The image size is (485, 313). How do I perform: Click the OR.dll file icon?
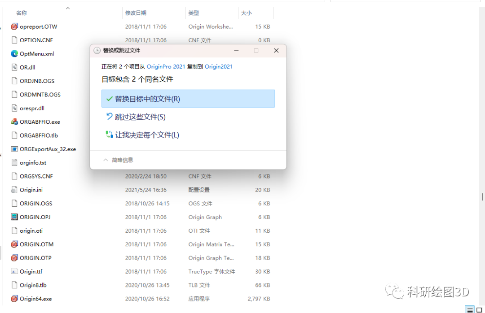pos(14,67)
